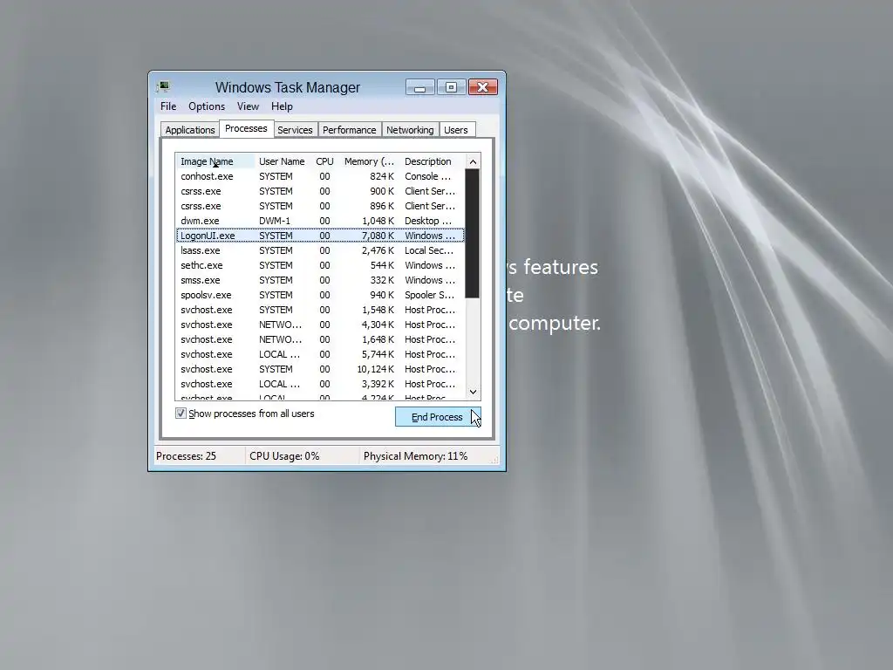The width and height of the screenshot is (893, 670).
Task: Sort by Image Name column header
Action: [215, 161]
